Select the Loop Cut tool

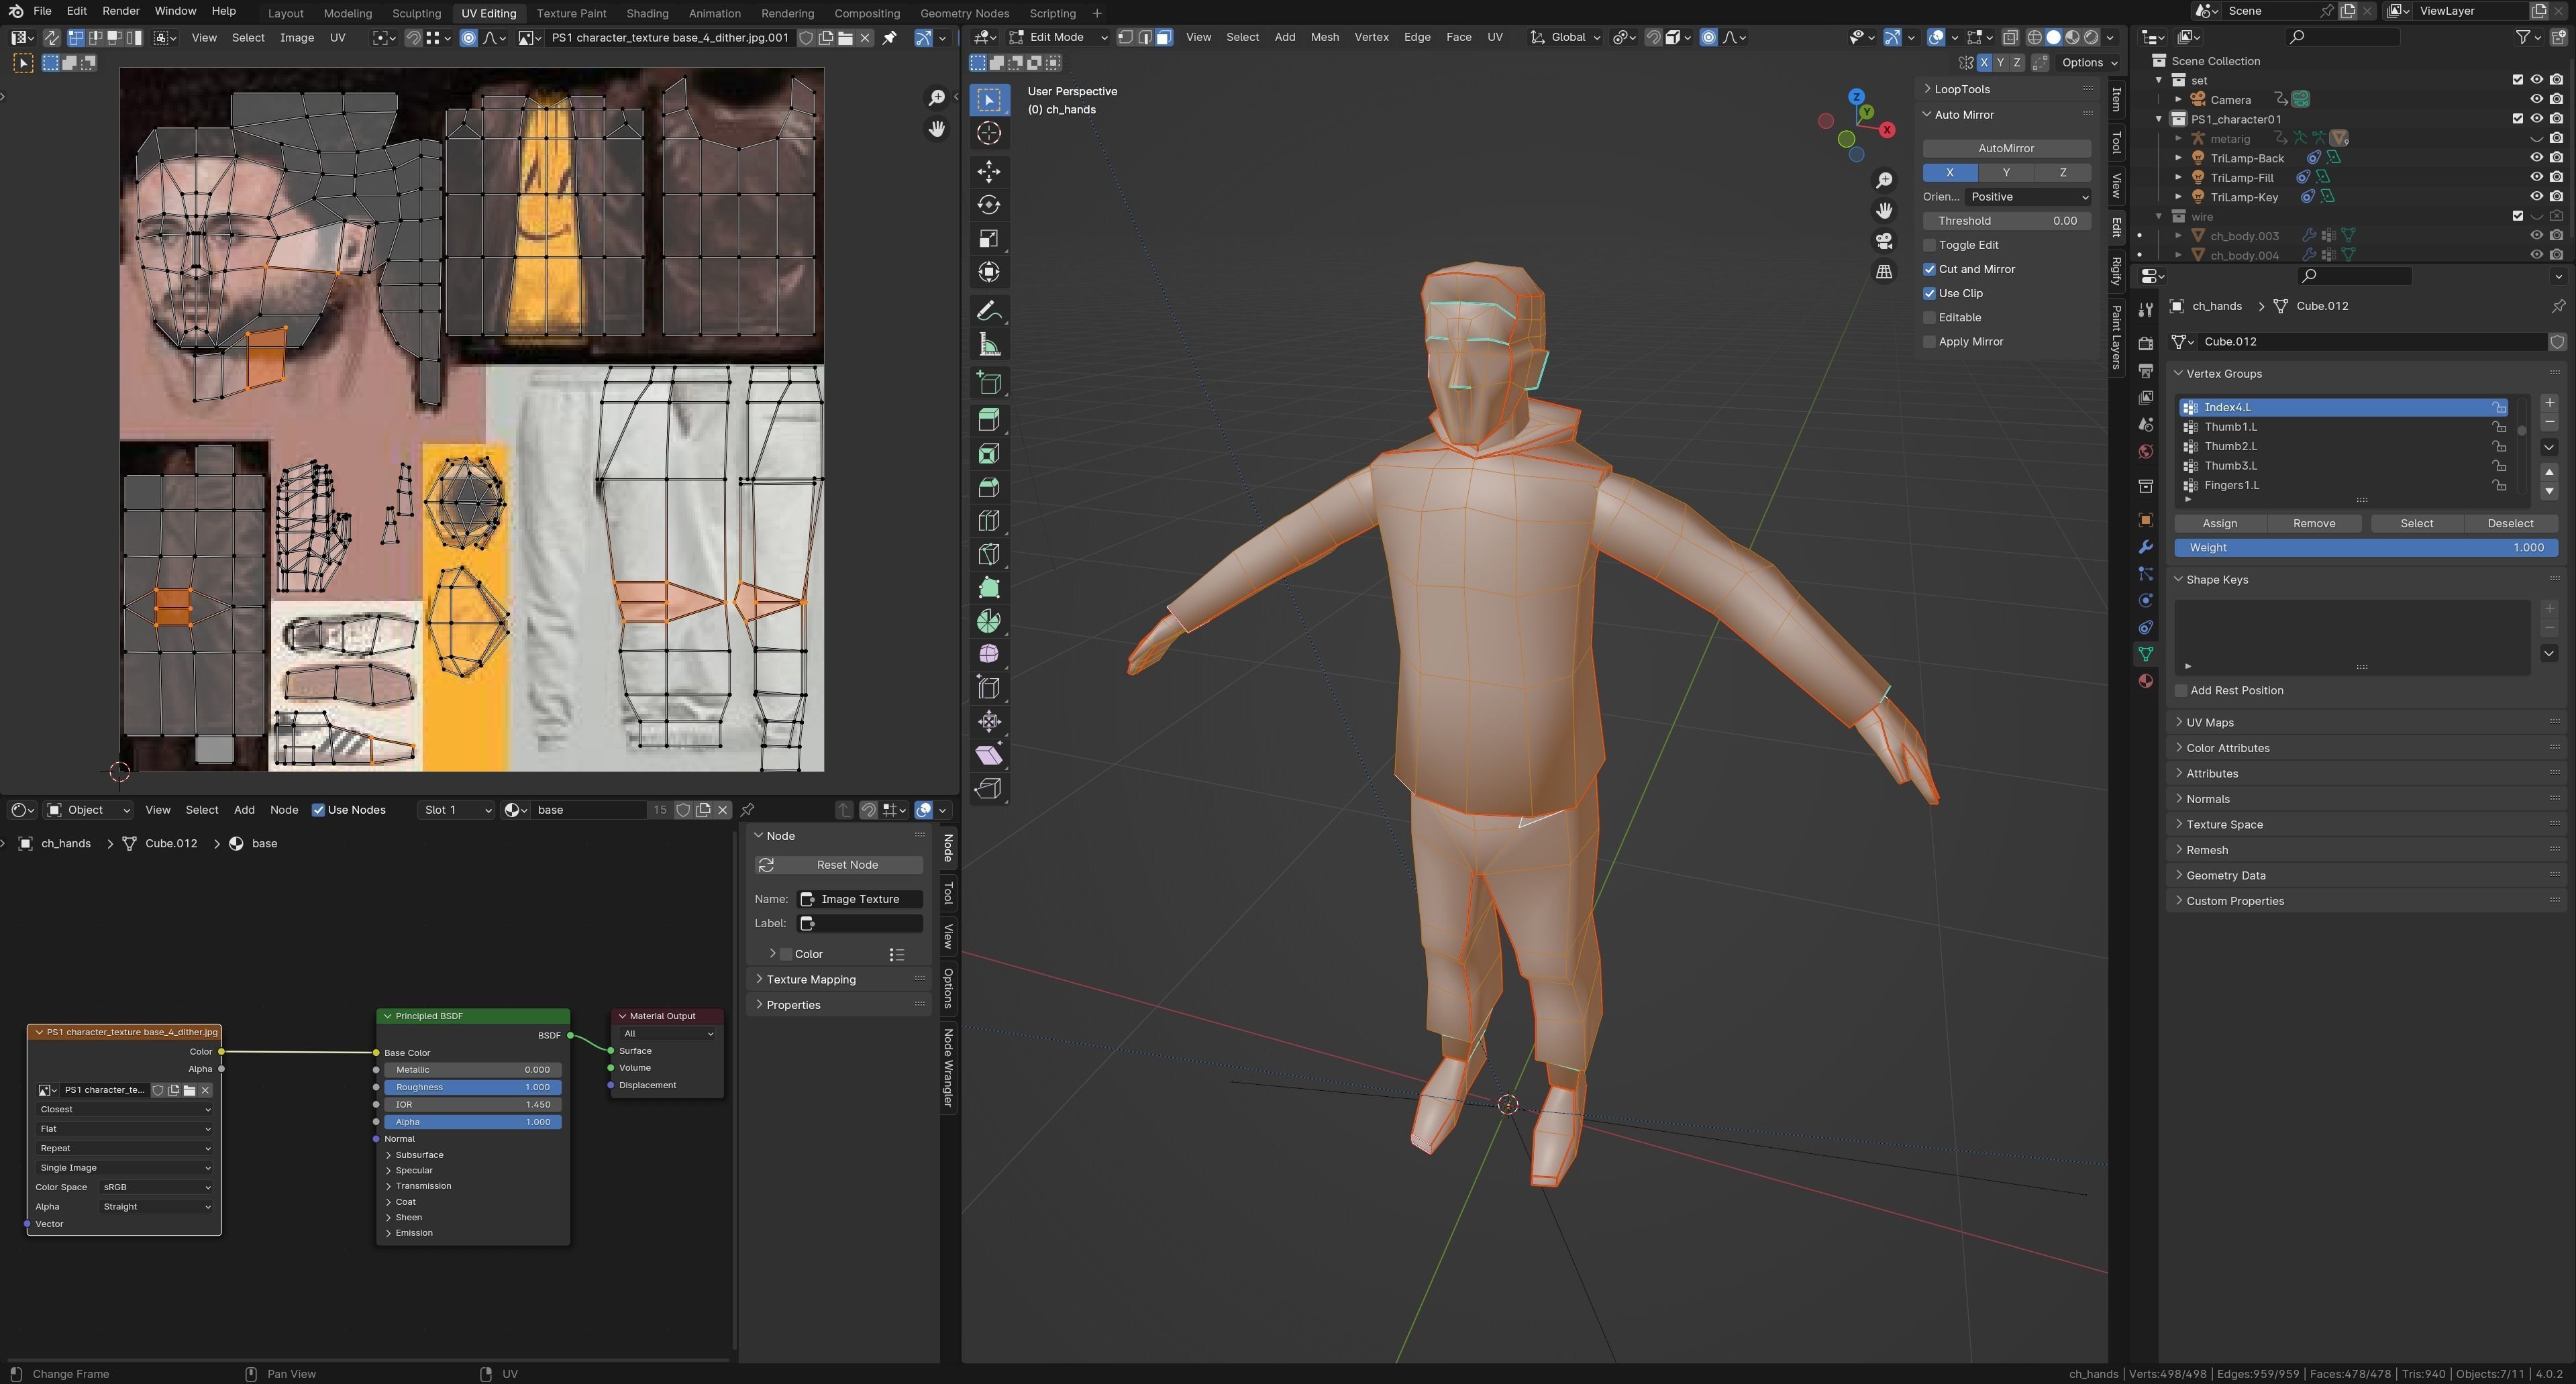(x=988, y=521)
